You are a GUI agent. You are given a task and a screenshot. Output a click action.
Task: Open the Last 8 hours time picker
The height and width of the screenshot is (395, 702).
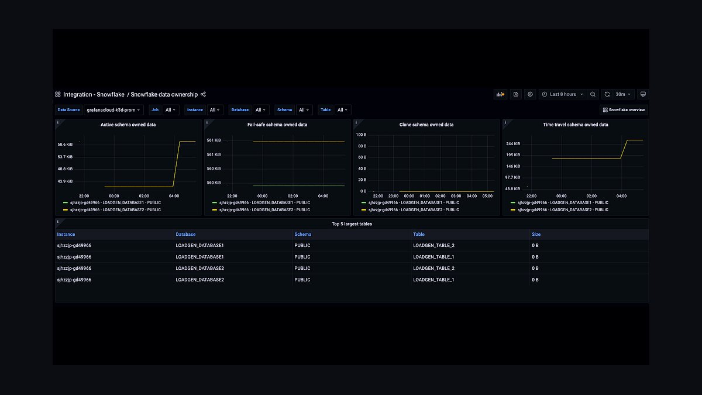562,94
